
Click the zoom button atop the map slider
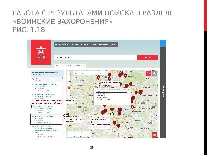tap(68, 72)
